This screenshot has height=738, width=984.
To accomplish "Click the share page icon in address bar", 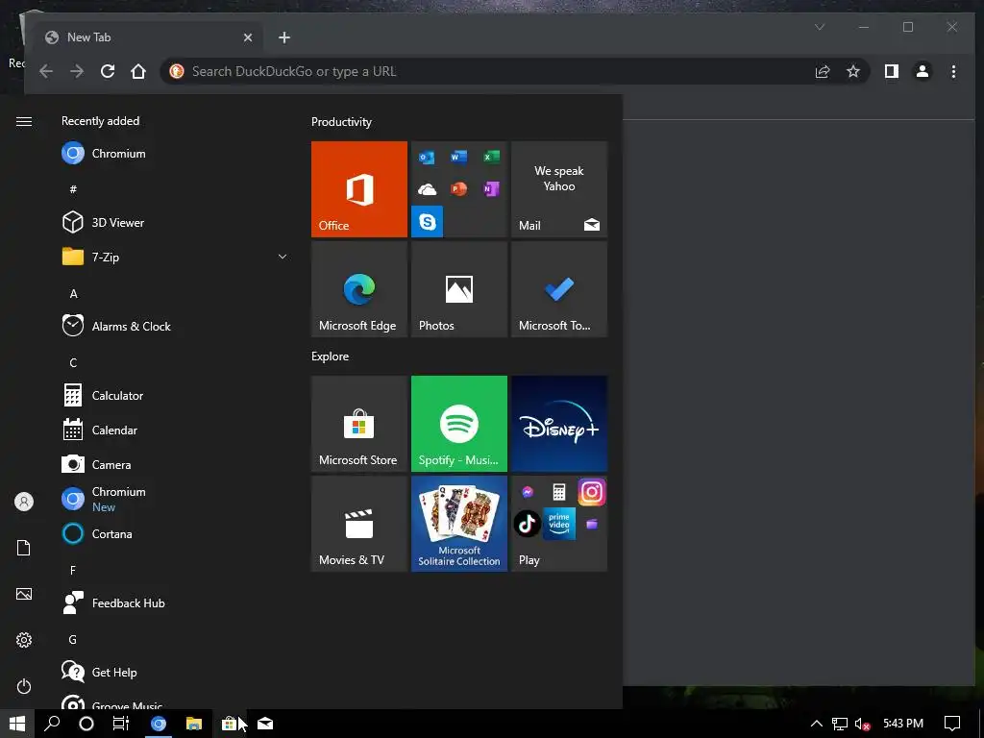I will point(823,71).
